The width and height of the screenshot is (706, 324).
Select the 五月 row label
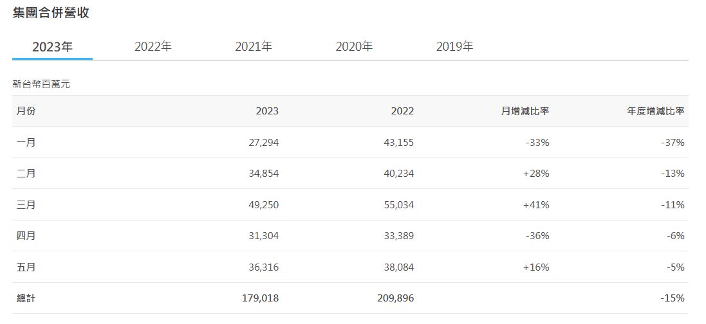click(x=26, y=267)
